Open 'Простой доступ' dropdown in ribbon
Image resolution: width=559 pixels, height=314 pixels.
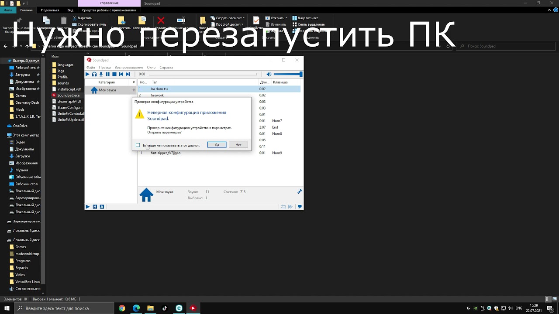coord(226,24)
